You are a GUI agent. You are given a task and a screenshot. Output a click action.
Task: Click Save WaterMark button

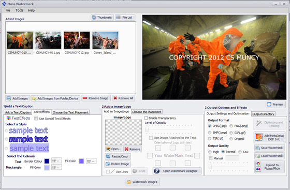(x=269, y=148)
